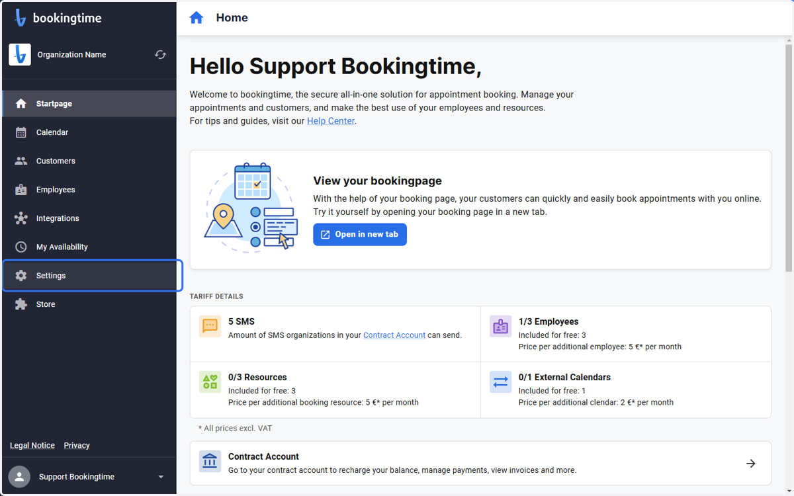This screenshot has height=496, width=794.
Task: Open the Startpage menu item
Action: pos(89,104)
